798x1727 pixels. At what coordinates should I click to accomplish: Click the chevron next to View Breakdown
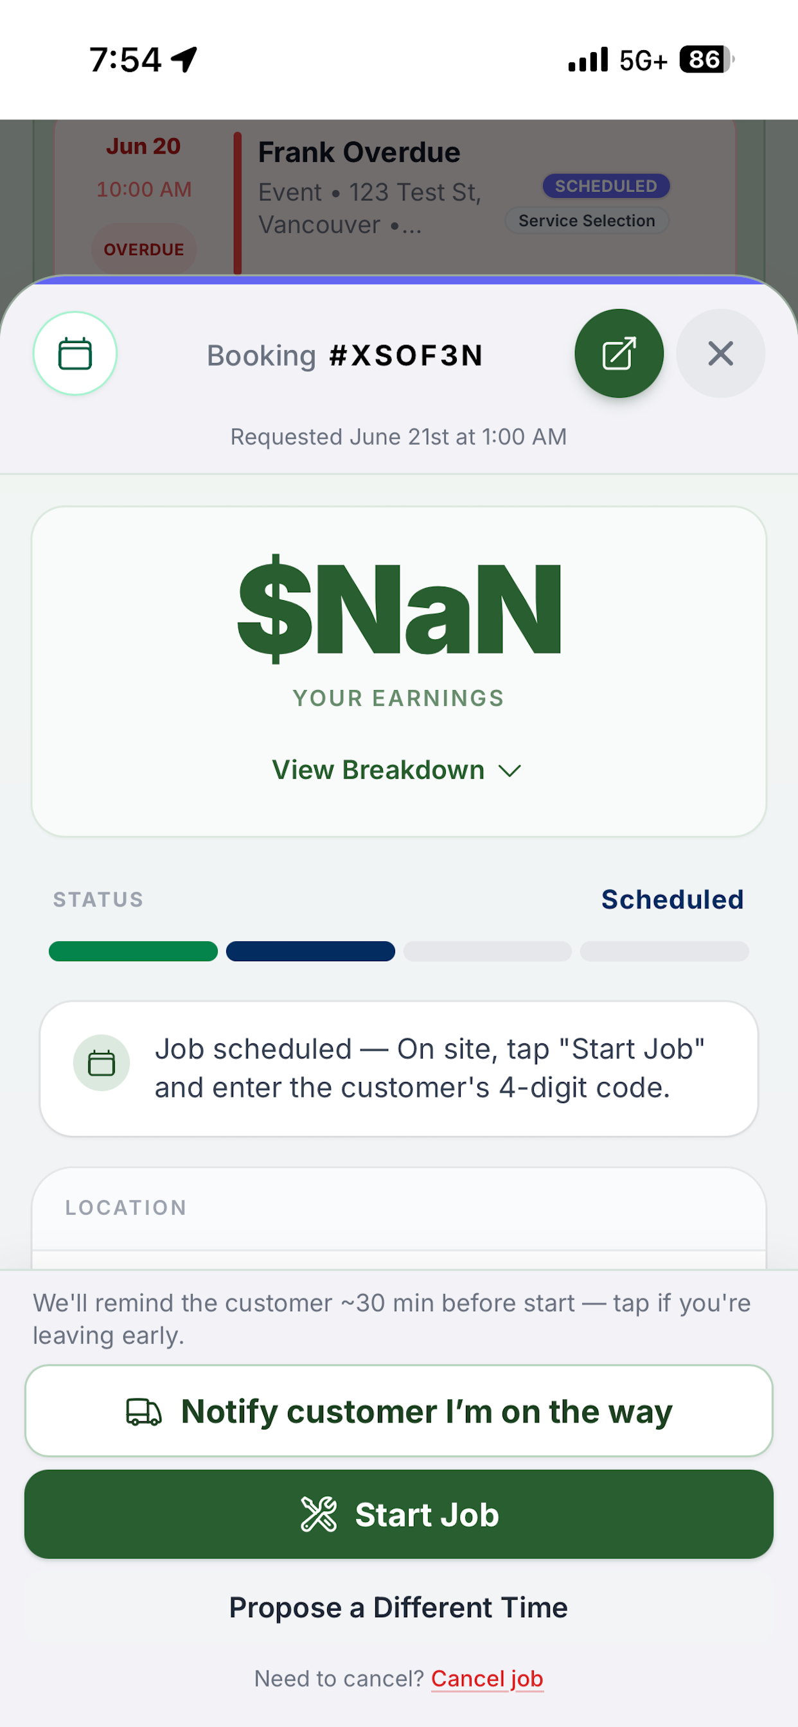510,771
